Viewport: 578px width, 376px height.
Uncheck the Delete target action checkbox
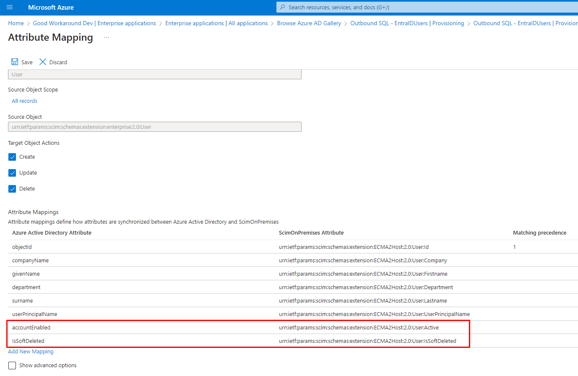pos(12,189)
